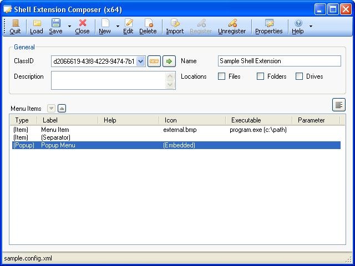This screenshot has width=355, height=266.
Task: Sort by the Type column header
Action: coord(23,120)
